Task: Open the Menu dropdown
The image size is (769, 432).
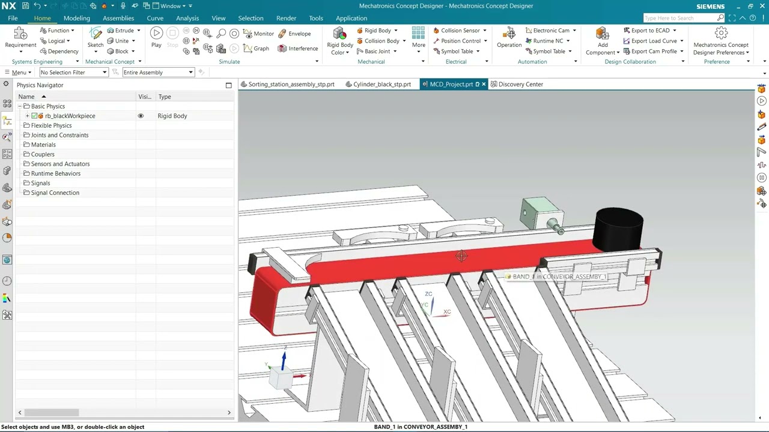Action: pos(19,73)
